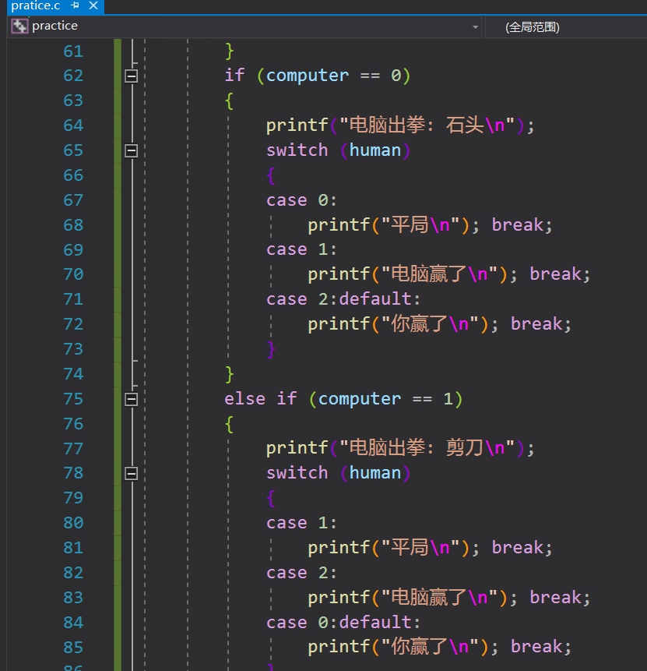This screenshot has width=647, height=671.
Task: Click line number 70
Action: pyautogui.click(x=73, y=274)
